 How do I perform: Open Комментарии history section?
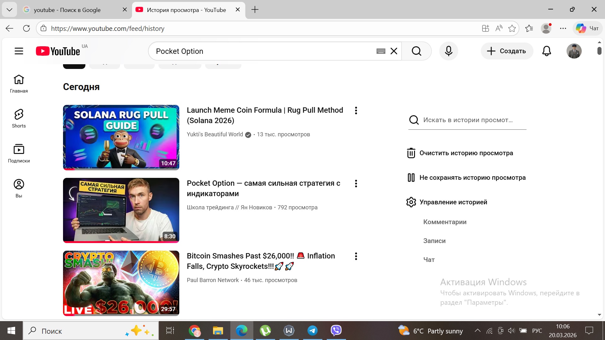click(445, 222)
